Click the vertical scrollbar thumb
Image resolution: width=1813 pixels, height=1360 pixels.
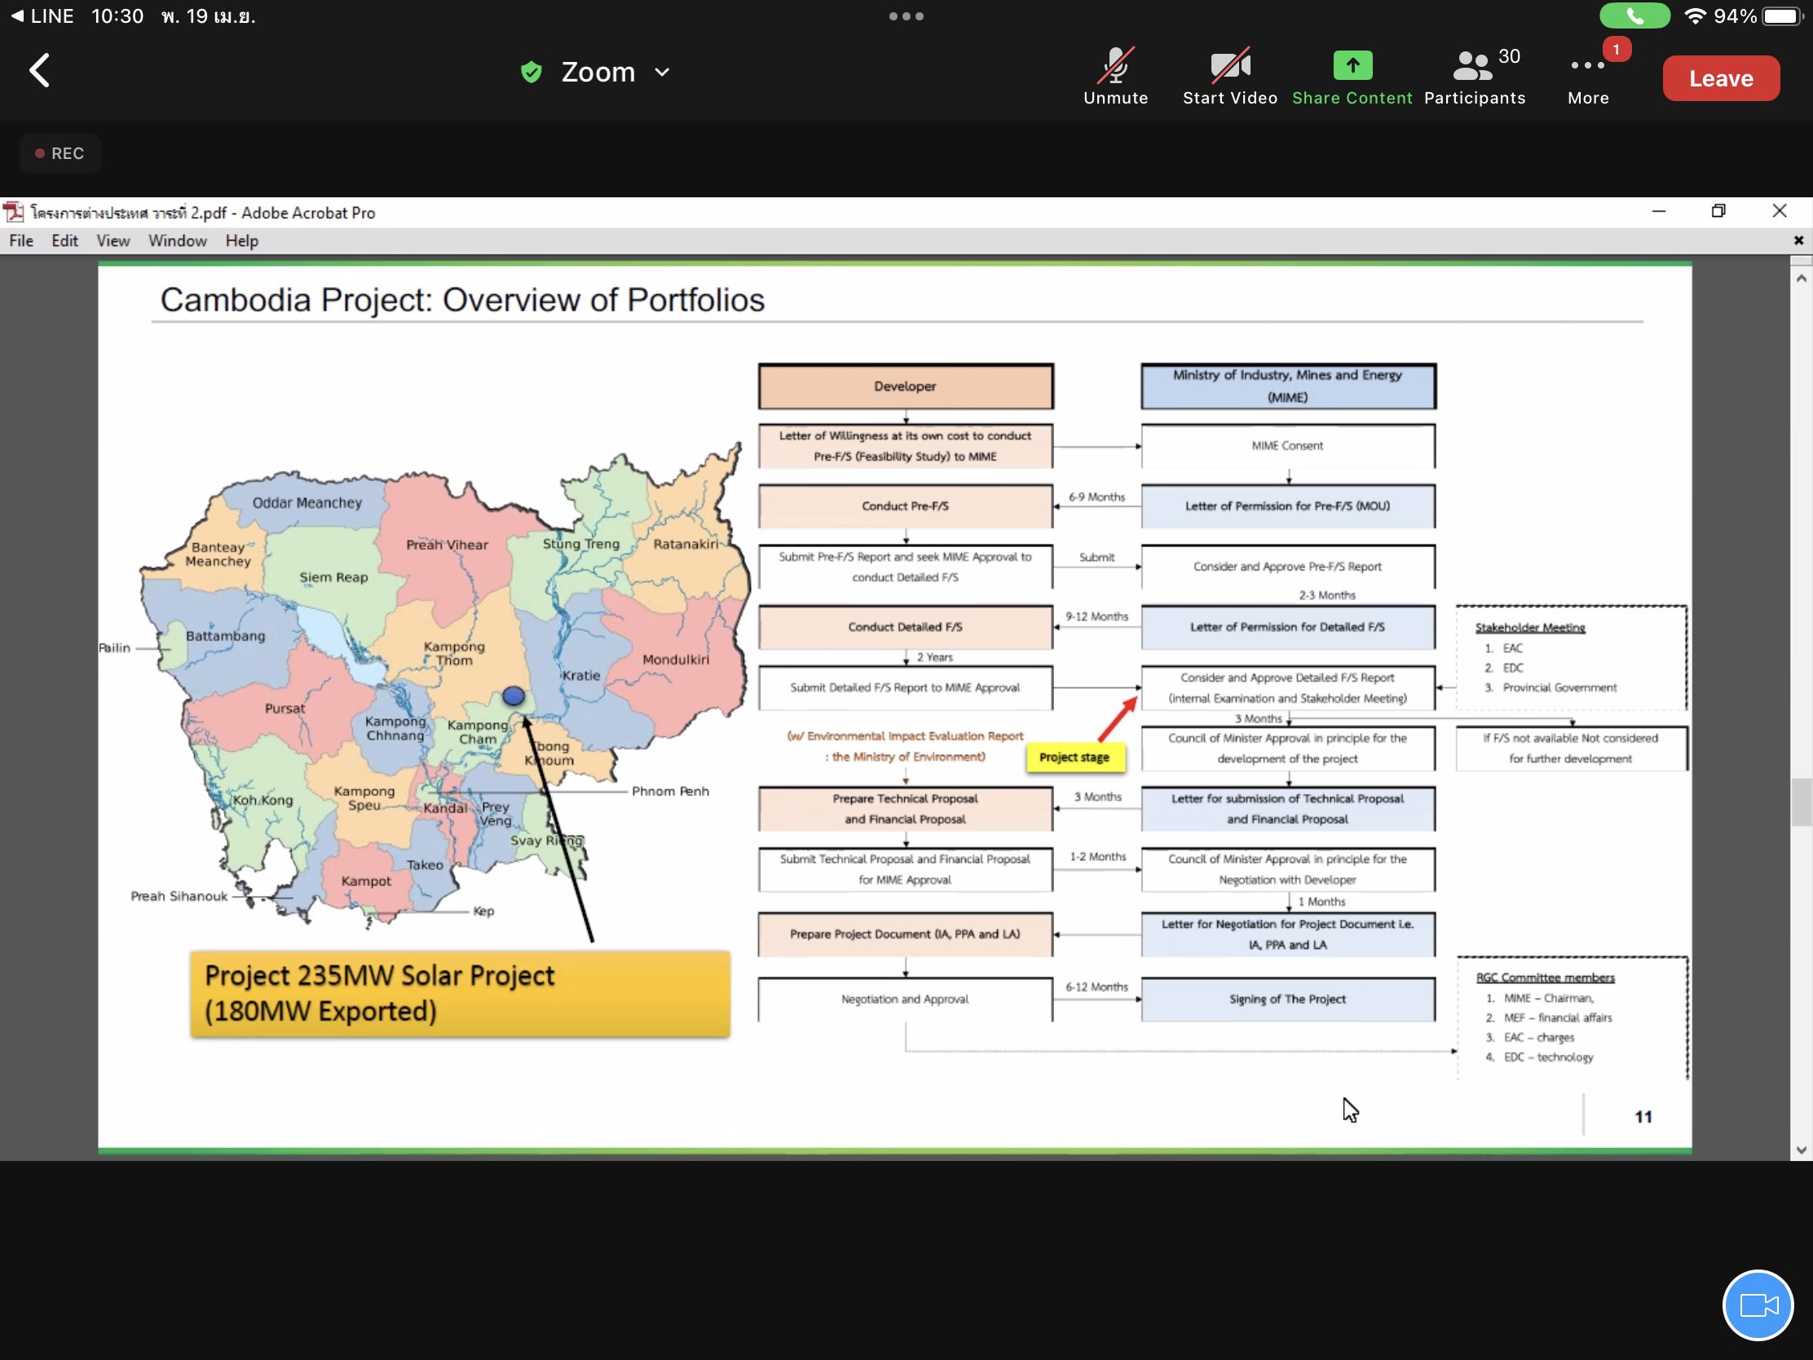tap(1801, 801)
